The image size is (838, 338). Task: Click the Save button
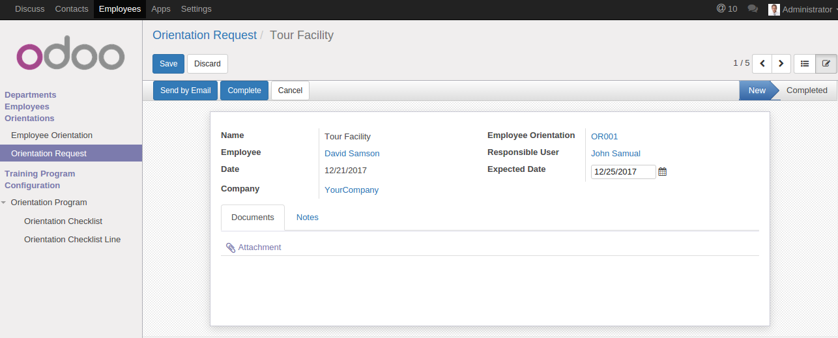168,64
